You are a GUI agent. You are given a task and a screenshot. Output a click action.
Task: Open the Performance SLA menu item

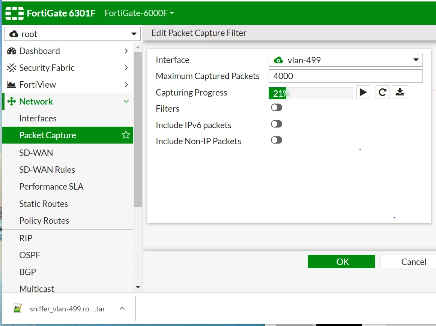click(x=68, y=187)
